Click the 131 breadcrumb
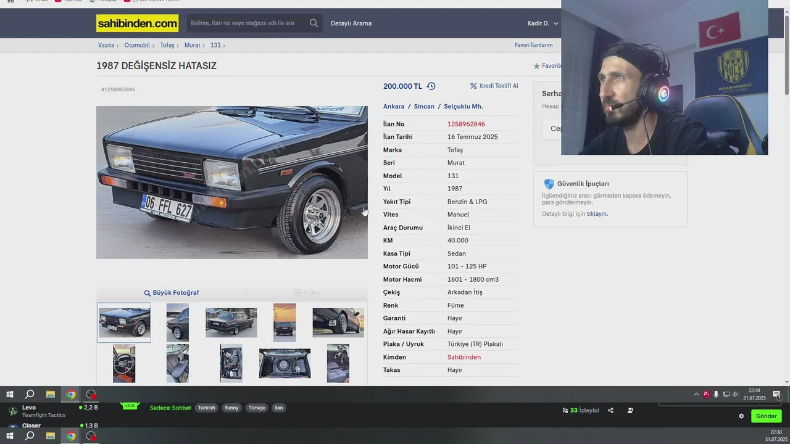790x444 pixels. point(215,46)
